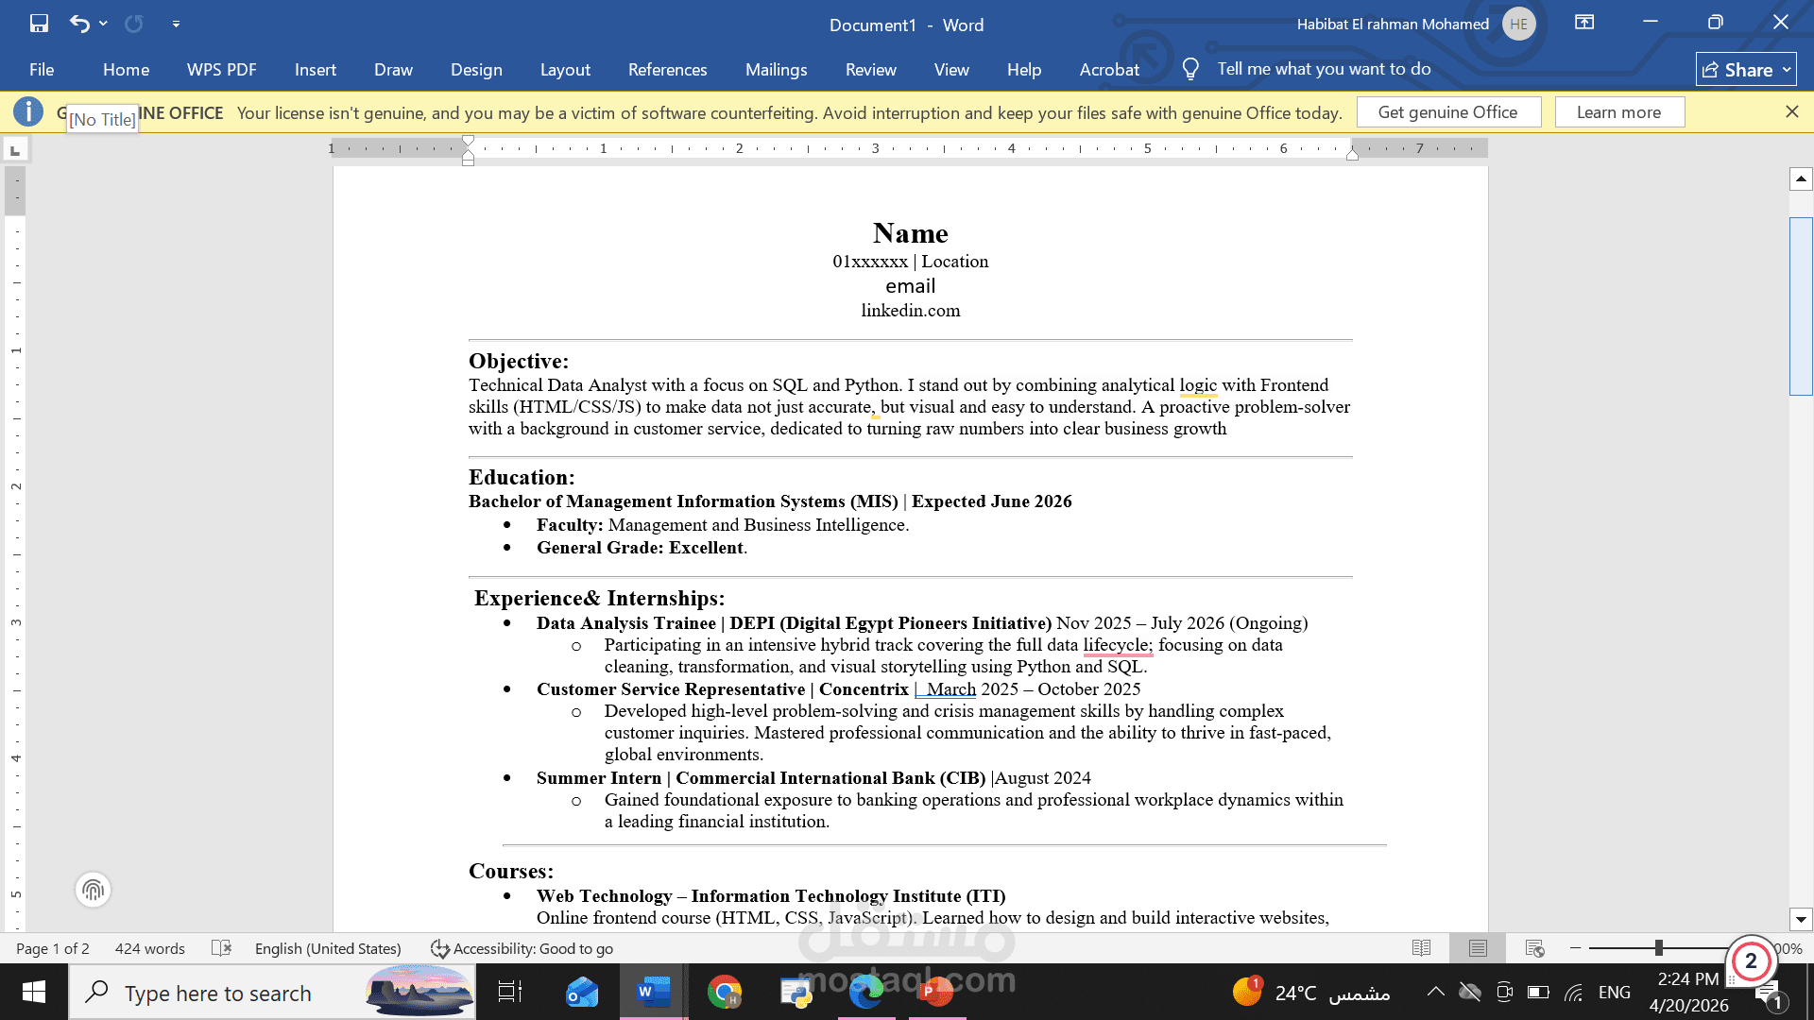
Task: Click the blue info icon in warning bar
Action: [x=28, y=111]
